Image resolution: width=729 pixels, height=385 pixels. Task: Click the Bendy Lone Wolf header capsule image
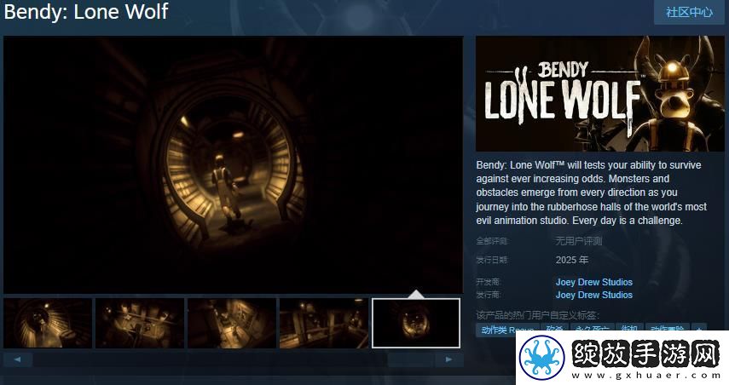pyautogui.click(x=600, y=94)
